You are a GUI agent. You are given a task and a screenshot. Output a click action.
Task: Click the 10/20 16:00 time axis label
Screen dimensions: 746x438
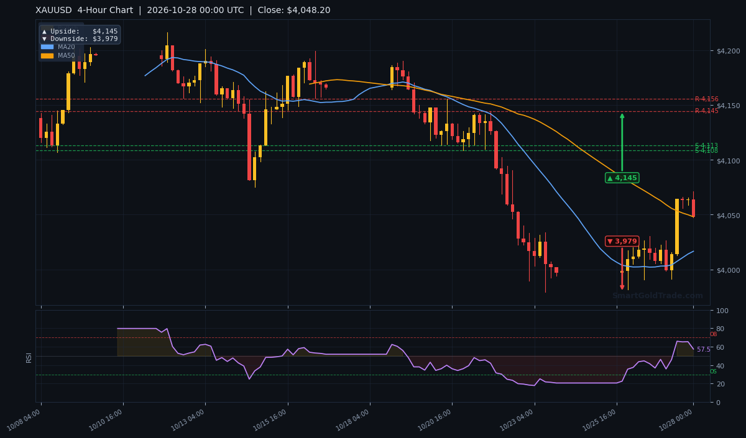(435, 420)
